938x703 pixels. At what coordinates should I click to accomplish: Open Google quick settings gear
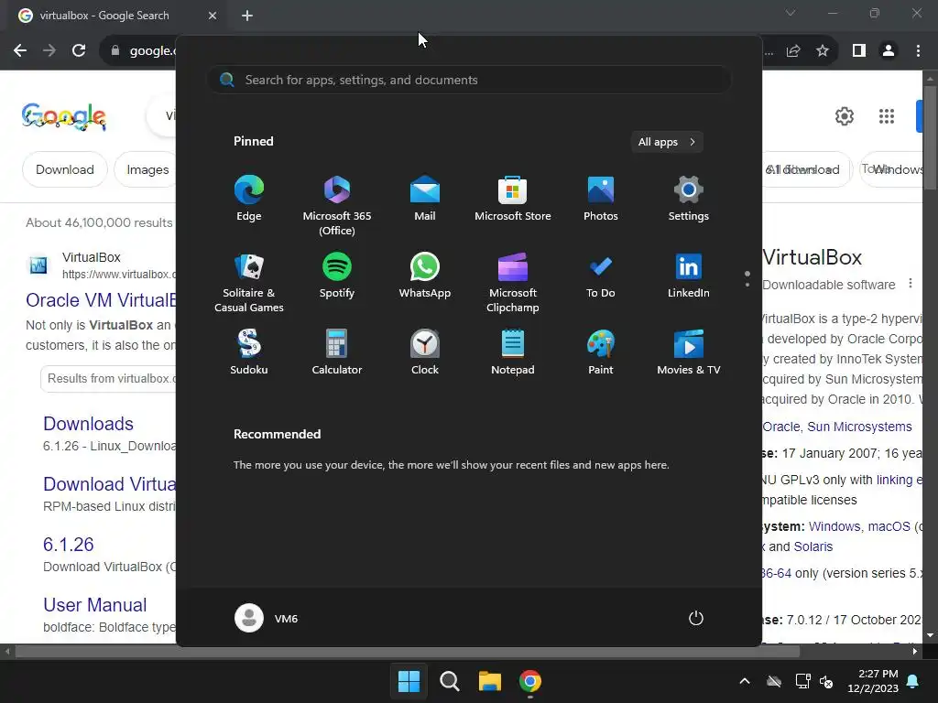(844, 116)
